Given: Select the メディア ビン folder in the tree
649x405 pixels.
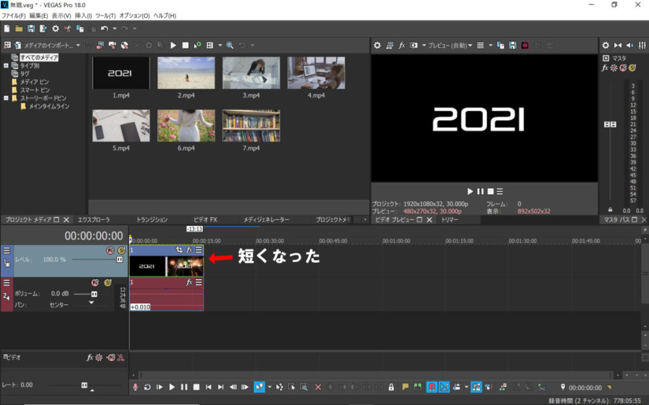Looking at the screenshot, I should coord(34,82).
